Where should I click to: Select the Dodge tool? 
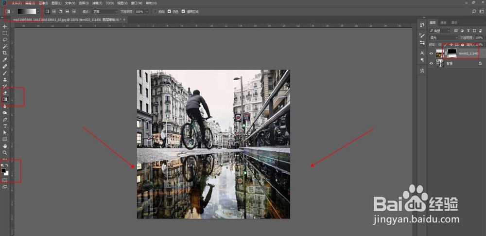[5, 113]
